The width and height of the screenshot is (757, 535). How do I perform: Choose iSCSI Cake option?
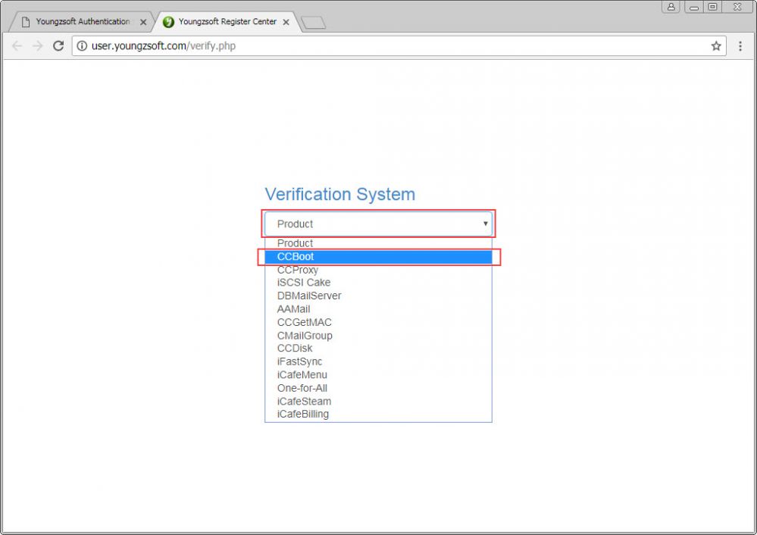tap(379, 283)
